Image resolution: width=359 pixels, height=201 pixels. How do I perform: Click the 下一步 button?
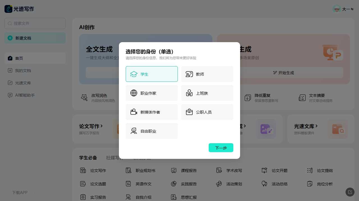click(x=221, y=148)
